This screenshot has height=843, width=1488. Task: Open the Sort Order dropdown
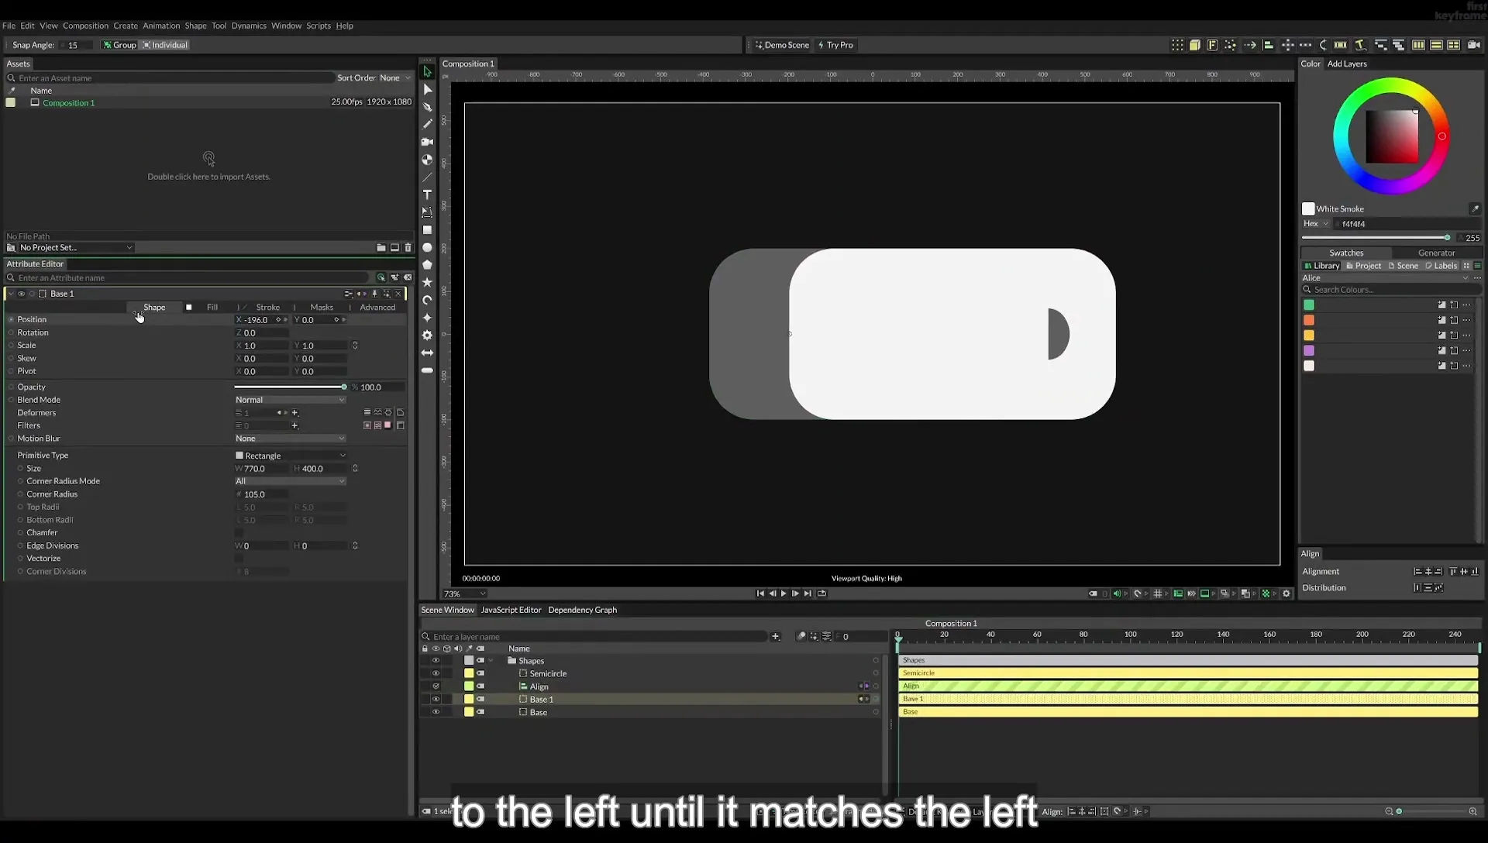tap(394, 78)
